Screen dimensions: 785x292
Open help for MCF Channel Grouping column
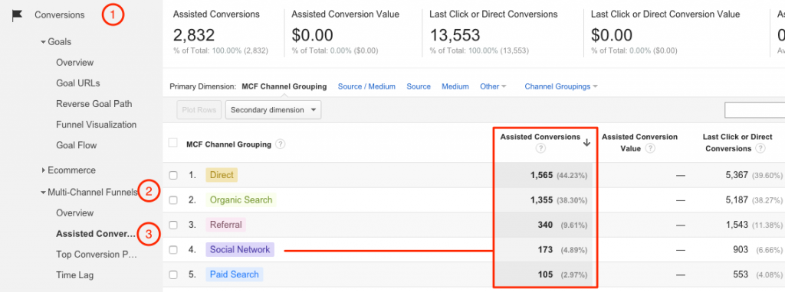281,144
